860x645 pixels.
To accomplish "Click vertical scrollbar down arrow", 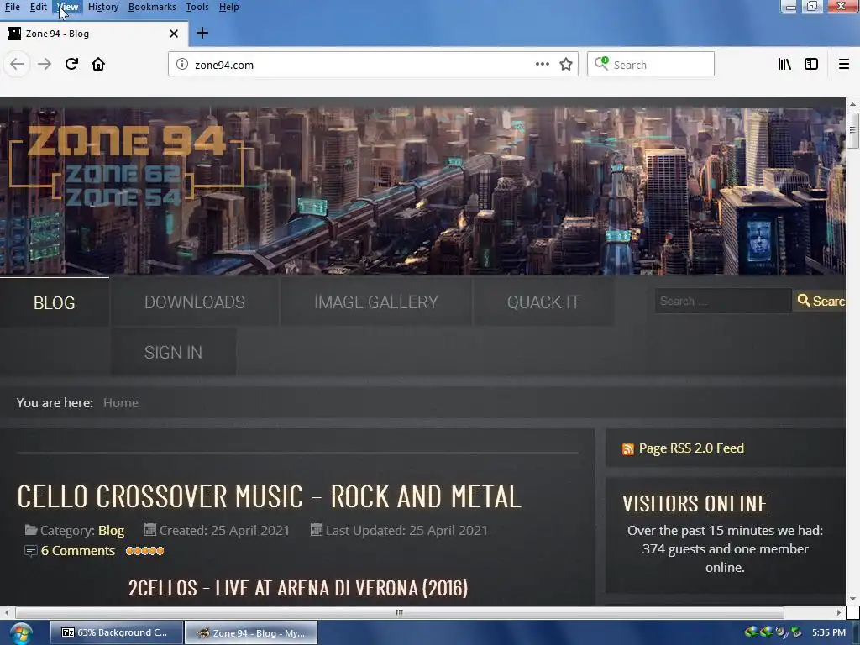I will [852, 599].
